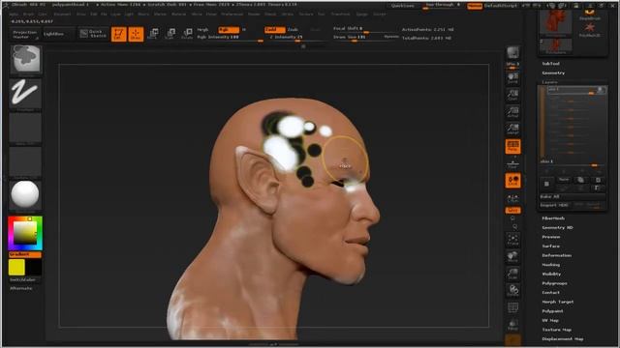The width and height of the screenshot is (620, 348).
Task: Click the BPR render icon
Action: pos(512,52)
